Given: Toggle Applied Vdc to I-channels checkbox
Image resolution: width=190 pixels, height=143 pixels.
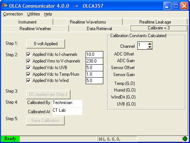Looking at the screenshot, I should tap(28, 54).
